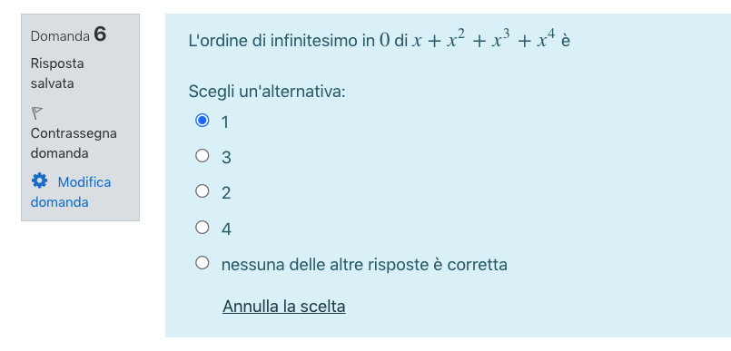The width and height of the screenshot is (731, 351).
Task: Click the flag icon above Contrassegna domanda
Action: [37, 112]
